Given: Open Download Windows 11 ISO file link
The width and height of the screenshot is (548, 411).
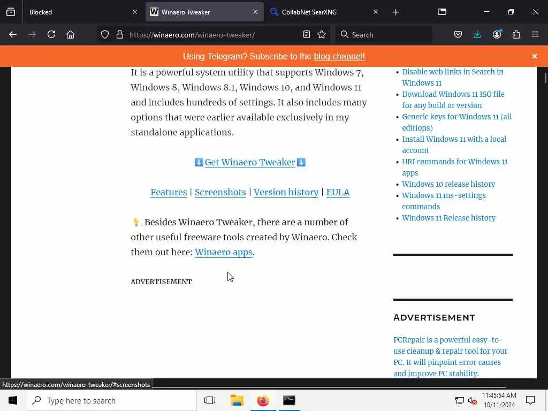Looking at the screenshot, I should (453, 100).
